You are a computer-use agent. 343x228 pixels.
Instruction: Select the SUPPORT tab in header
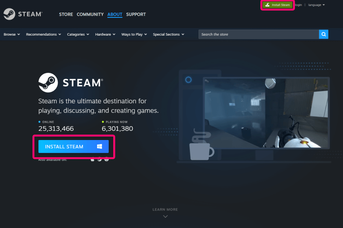coord(136,14)
